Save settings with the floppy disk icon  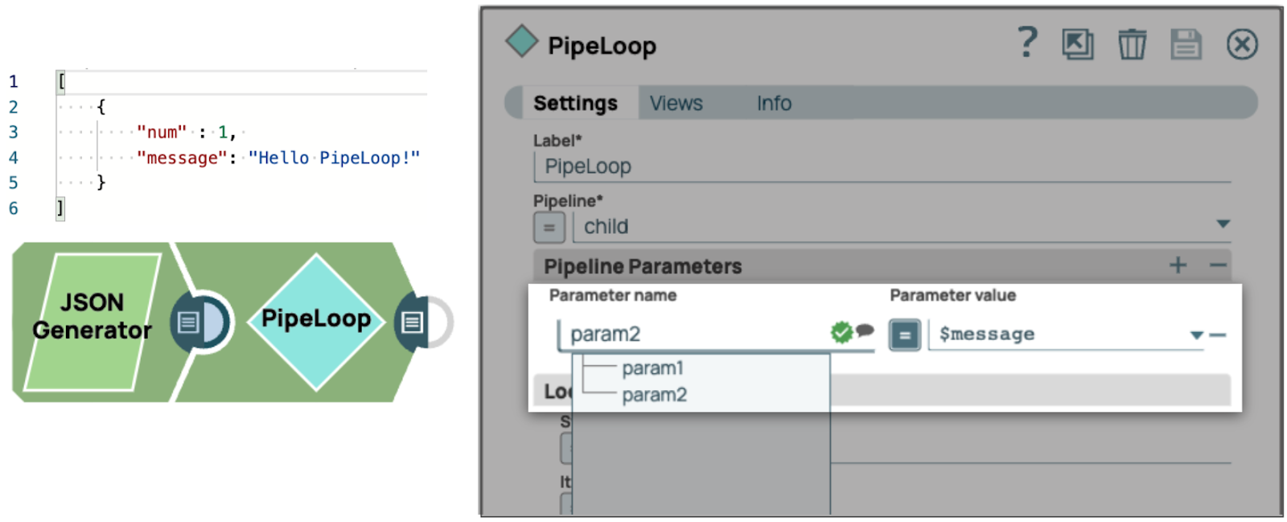coord(1186,44)
